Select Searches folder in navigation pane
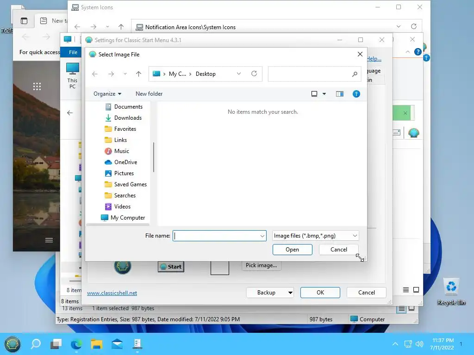Screen dimensions: 474x355 pyautogui.click(x=120, y=196)
